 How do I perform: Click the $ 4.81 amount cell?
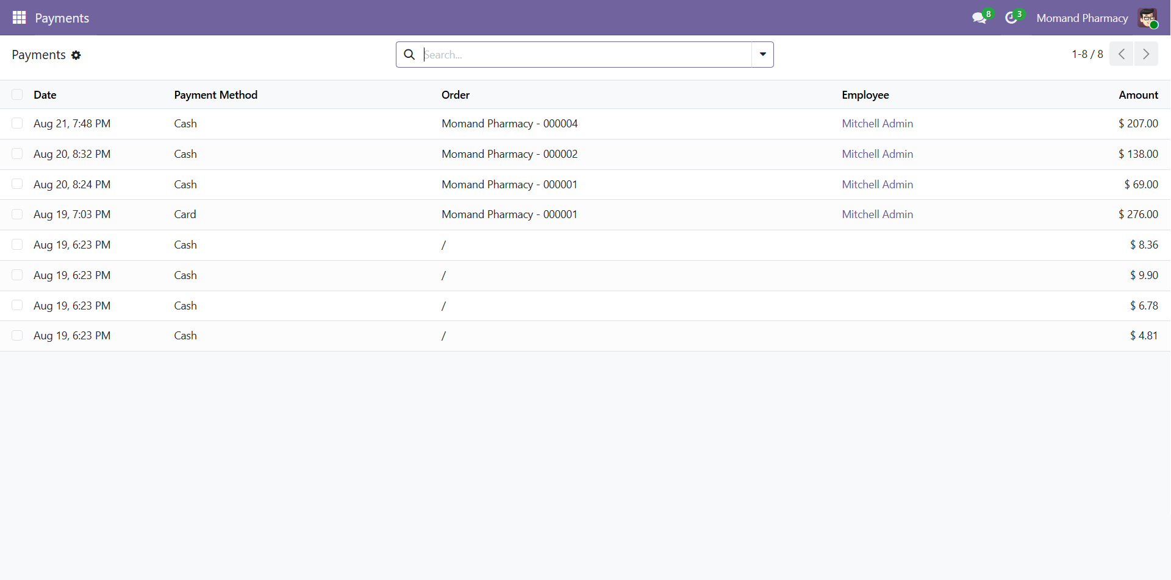(x=1144, y=336)
